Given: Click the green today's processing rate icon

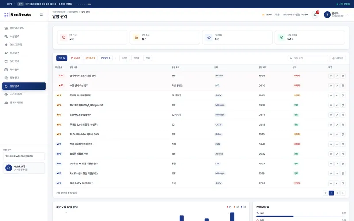Looking at the screenshot, I should coord(281,38).
